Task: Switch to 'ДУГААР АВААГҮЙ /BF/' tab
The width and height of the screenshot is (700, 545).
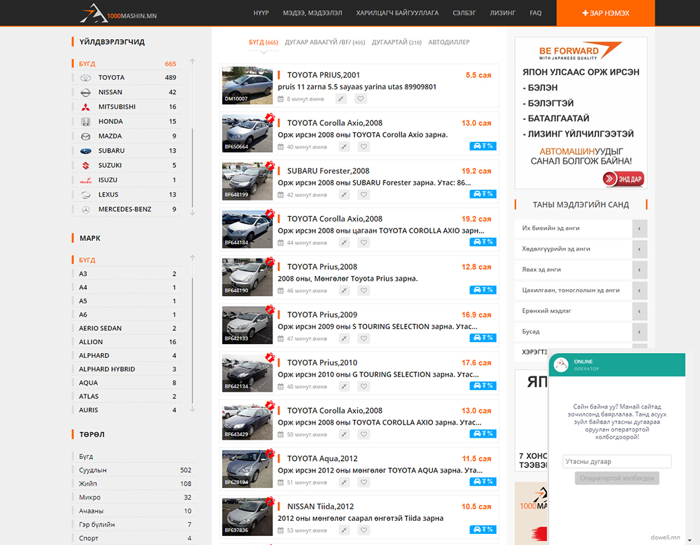Action: 325,43
